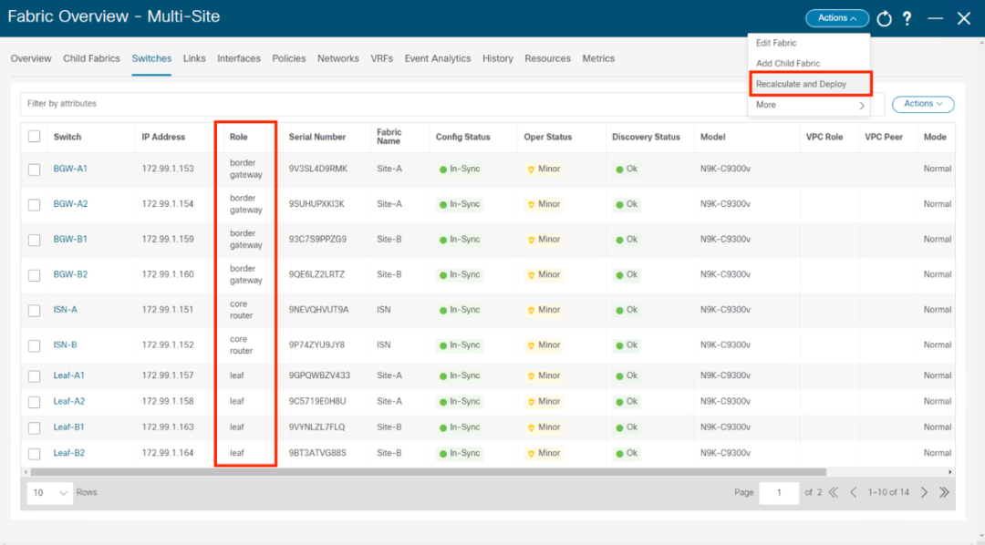This screenshot has width=985, height=545.
Task: Open the table Actions dropdown
Action: pos(923,104)
